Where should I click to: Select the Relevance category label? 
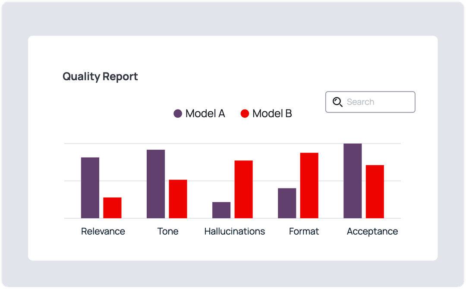[103, 231]
